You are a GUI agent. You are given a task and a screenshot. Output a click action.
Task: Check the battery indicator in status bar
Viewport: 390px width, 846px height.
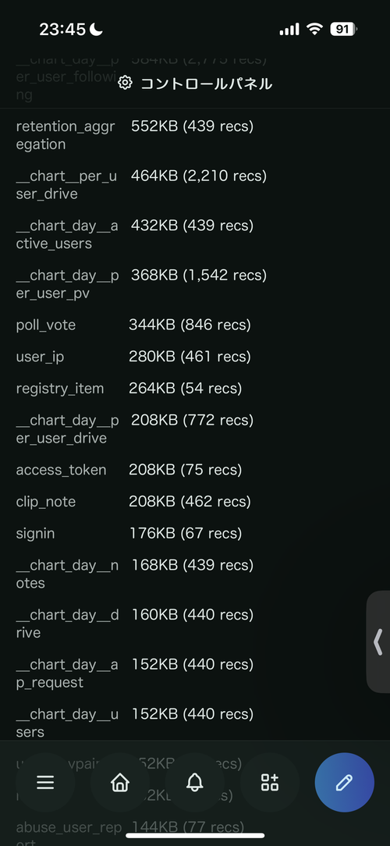(x=344, y=29)
